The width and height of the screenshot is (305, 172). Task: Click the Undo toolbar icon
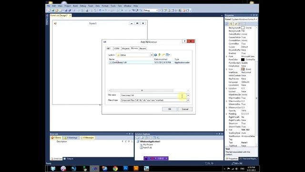100,11
